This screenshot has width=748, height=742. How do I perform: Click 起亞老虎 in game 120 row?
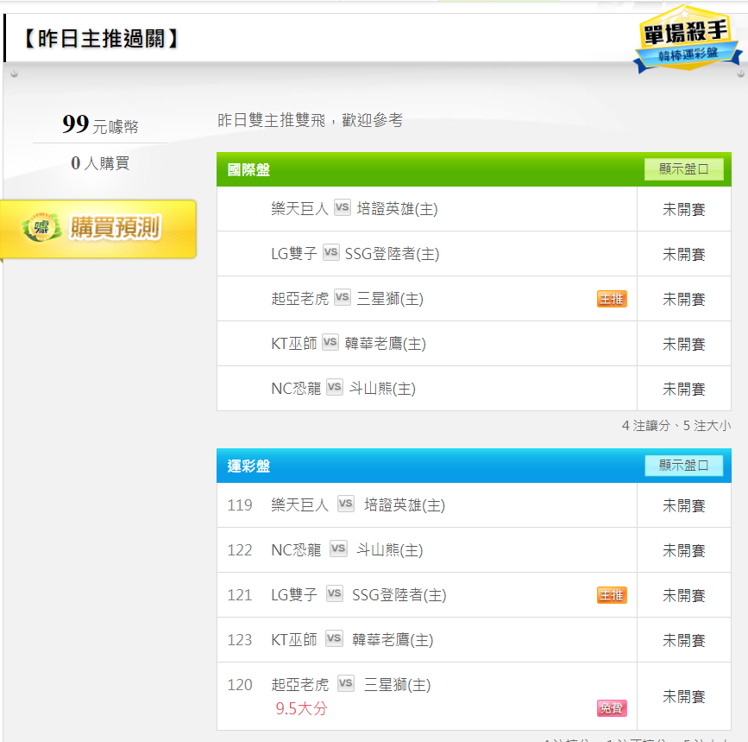[299, 685]
